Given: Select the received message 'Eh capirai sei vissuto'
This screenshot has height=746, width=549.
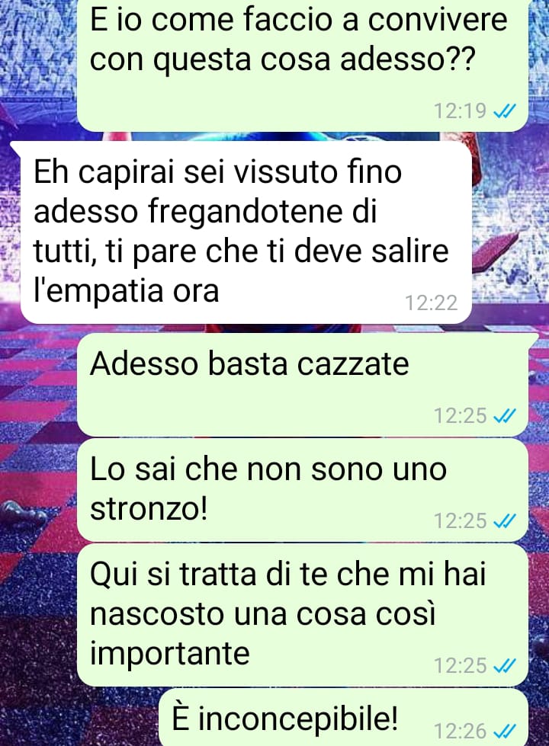Looking at the screenshot, I should 242,232.
